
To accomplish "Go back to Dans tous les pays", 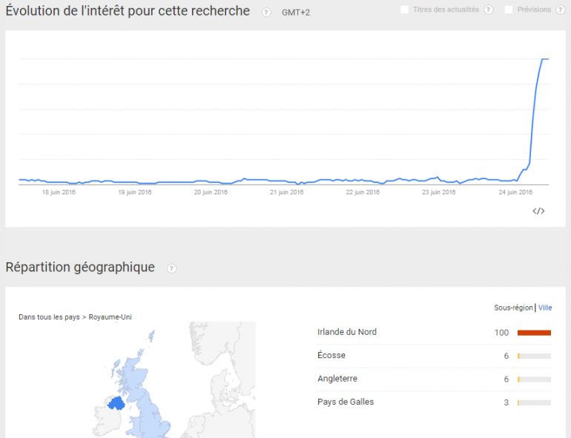I will tap(49, 317).
